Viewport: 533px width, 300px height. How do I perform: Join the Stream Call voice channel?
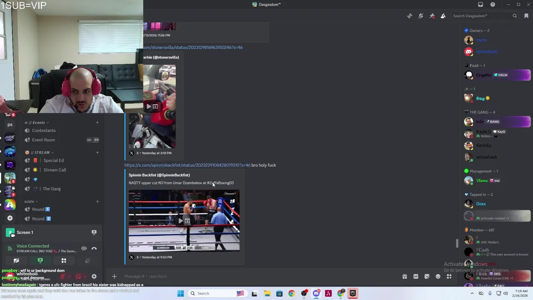pos(55,170)
